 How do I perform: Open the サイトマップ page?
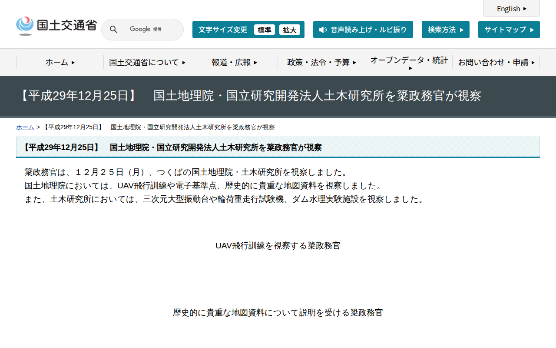(506, 30)
